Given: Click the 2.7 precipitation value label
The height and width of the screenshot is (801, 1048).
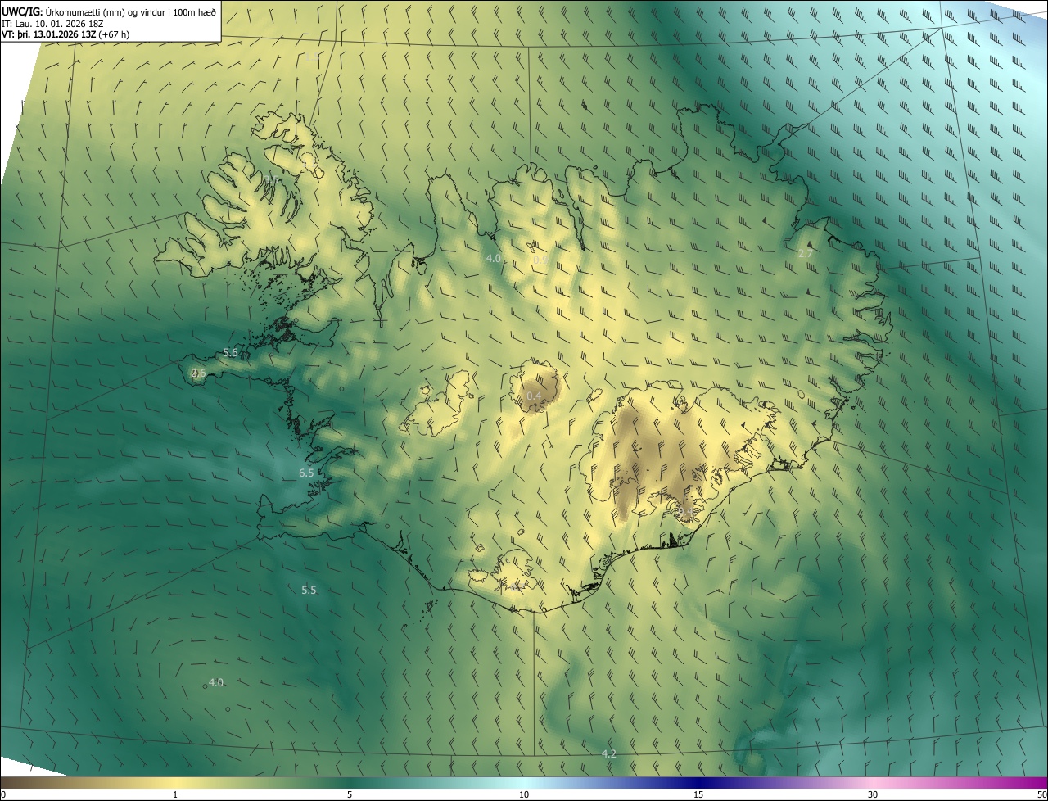Looking at the screenshot, I should tap(806, 254).
